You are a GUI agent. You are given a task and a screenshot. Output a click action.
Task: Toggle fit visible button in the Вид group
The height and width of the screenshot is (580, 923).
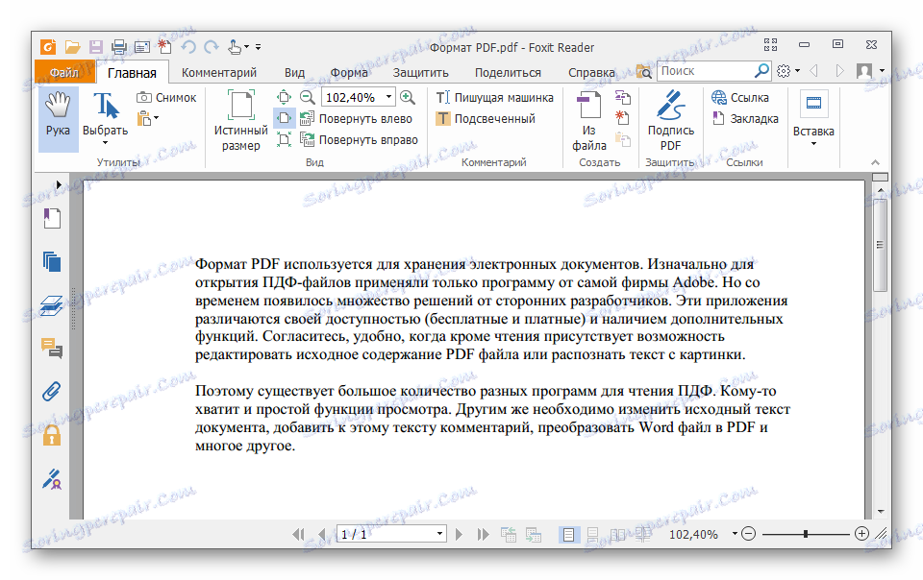pos(284,140)
